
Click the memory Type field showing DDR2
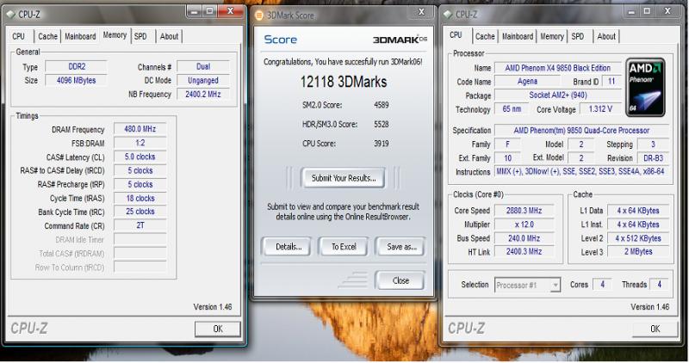(x=77, y=67)
